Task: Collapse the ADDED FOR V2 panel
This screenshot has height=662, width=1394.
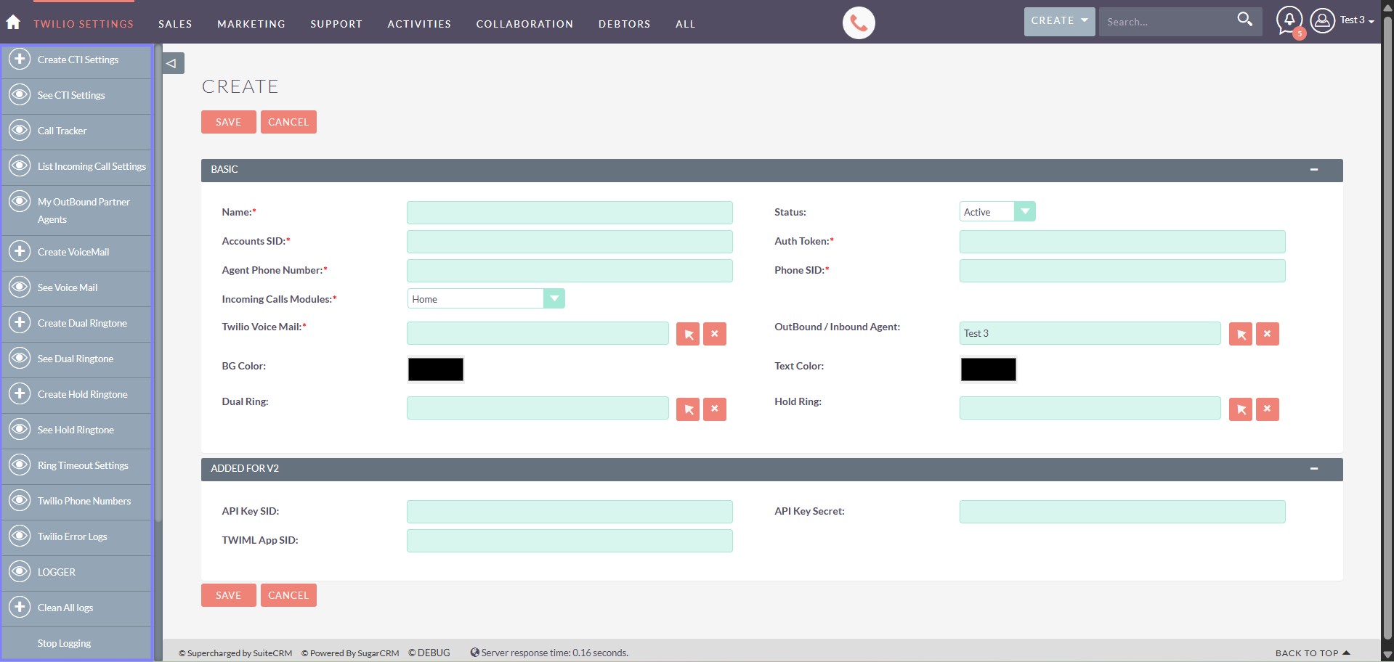Action: coord(1313,469)
